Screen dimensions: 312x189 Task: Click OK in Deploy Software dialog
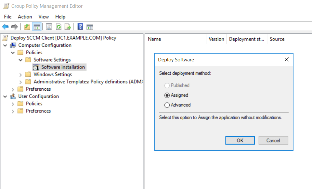tap(240, 140)
